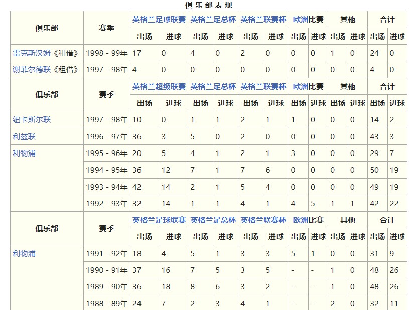Click 英格兰联赛杯 link in the 英格兰超级联赛 header row
This screenshot has height=310, width=419.
263,86
